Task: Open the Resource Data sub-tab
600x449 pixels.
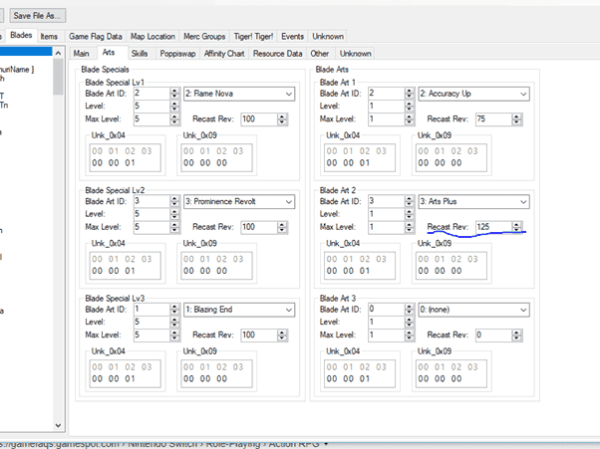Action: pyautogui.click(x=277, y=54)
